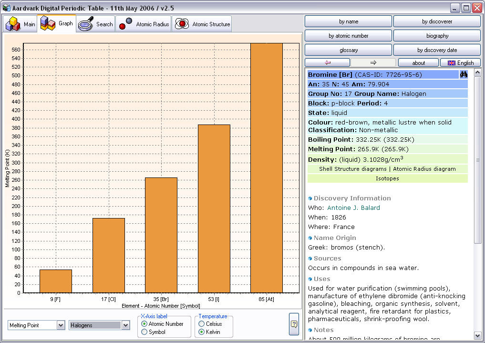485x343 pixels.
Task: Click the info panel scroll down arrow
Action: point(477,335)
